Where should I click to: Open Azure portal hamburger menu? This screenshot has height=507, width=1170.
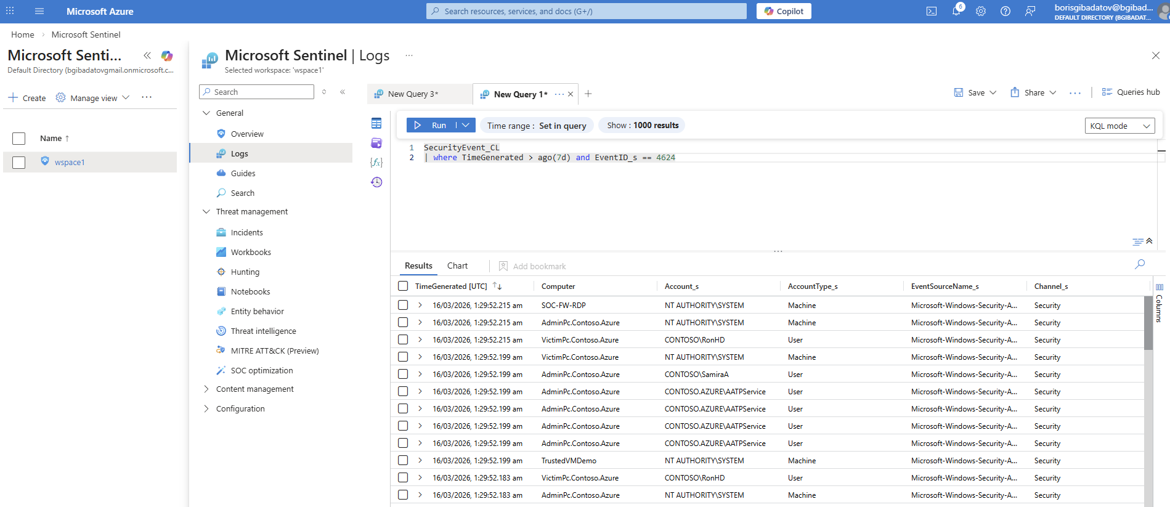tap(39, 11)
